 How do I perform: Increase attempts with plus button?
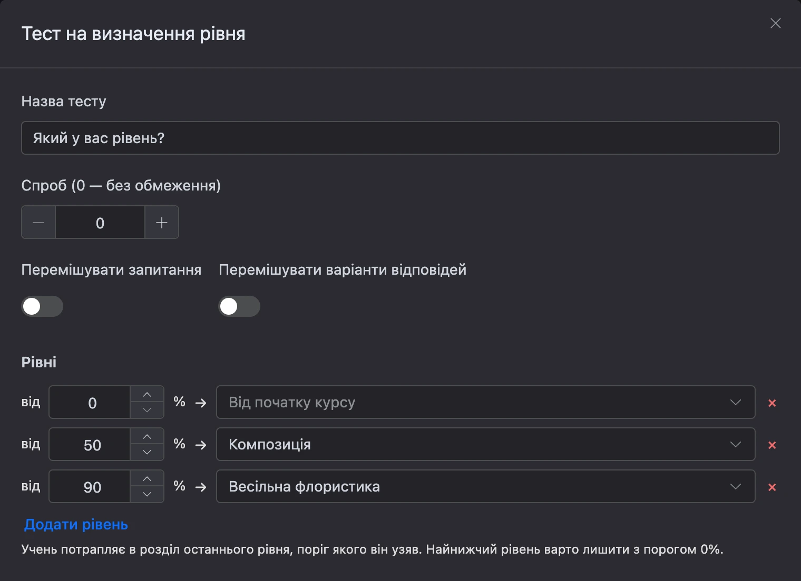(x=162, y=223)
